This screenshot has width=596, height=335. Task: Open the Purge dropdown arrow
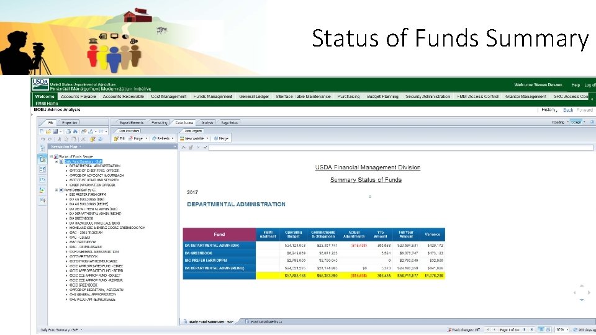(147, 138)
